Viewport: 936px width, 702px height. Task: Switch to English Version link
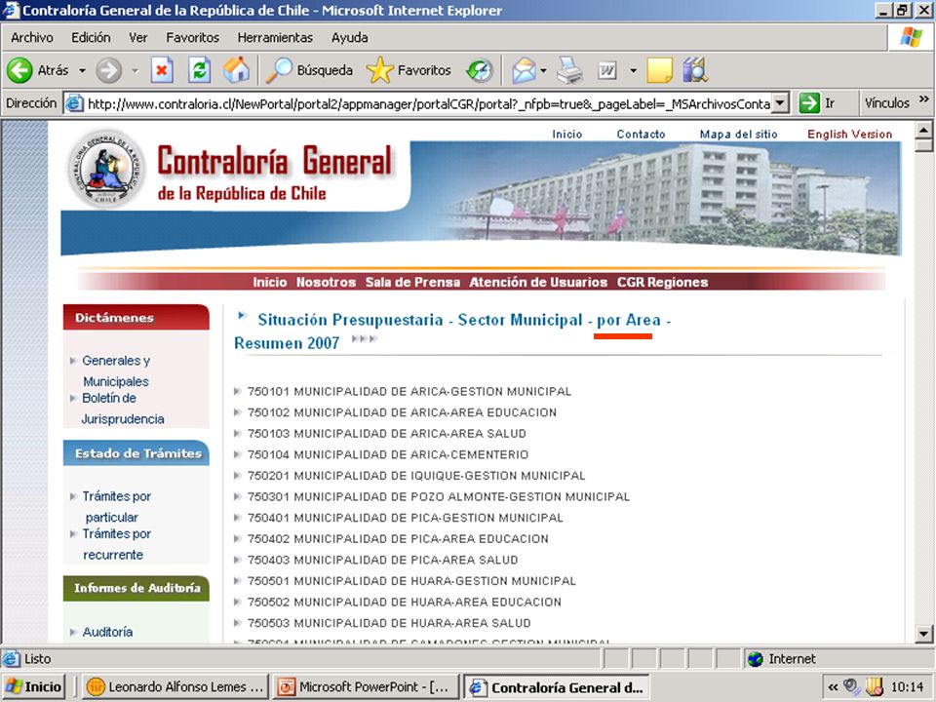pos(849,135)
